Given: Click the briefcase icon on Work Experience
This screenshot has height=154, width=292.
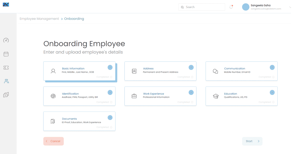Looking at the screenshot, I should 134,96.
